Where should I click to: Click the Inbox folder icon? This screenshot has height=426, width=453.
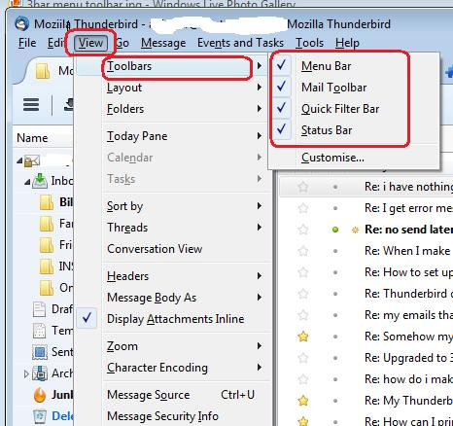[x=40, y=181]
